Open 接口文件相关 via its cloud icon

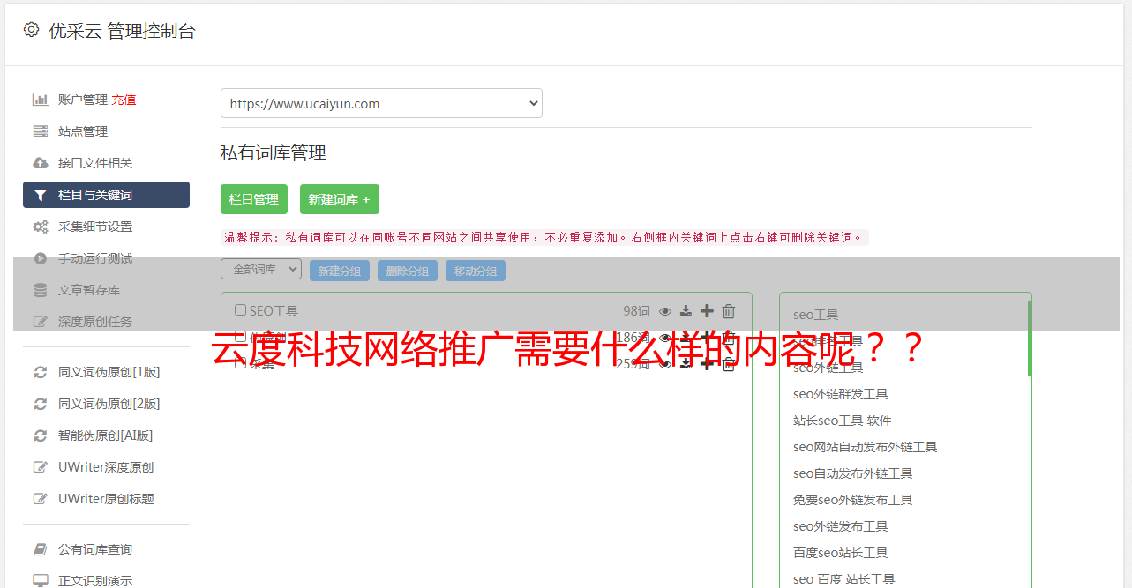point(40,163)
